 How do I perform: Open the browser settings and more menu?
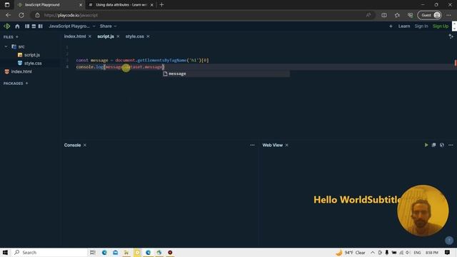click(448, 15)
